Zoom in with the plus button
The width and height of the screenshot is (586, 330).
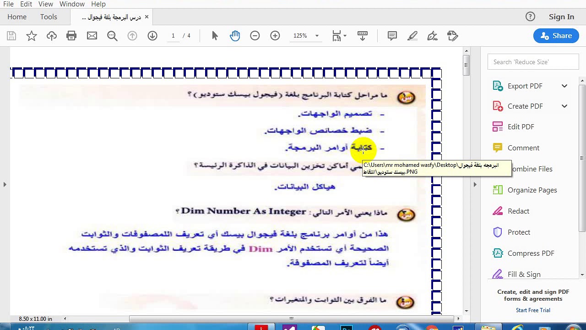pyautogui.click(x=275, y=36)
